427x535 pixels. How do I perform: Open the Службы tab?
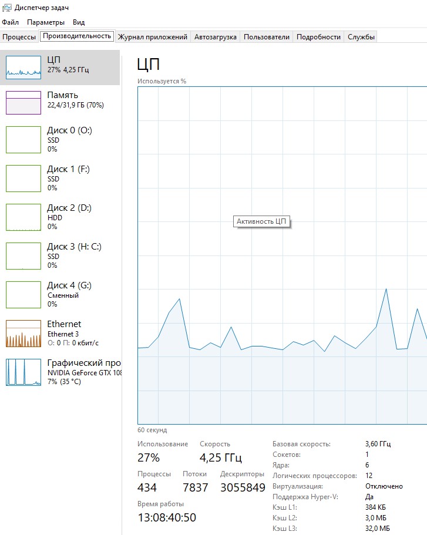[361, 37]
